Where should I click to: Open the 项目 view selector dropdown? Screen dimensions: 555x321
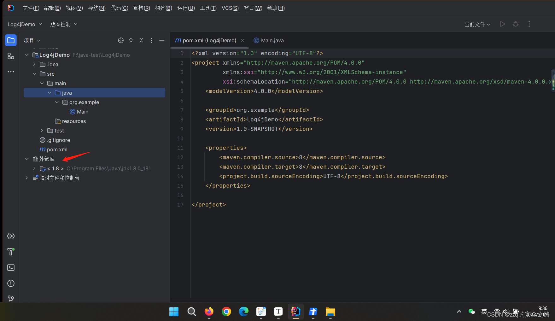point(32,40)
